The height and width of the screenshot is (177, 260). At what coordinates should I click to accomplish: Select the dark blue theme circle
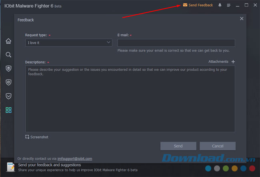(x=243, y=168)
